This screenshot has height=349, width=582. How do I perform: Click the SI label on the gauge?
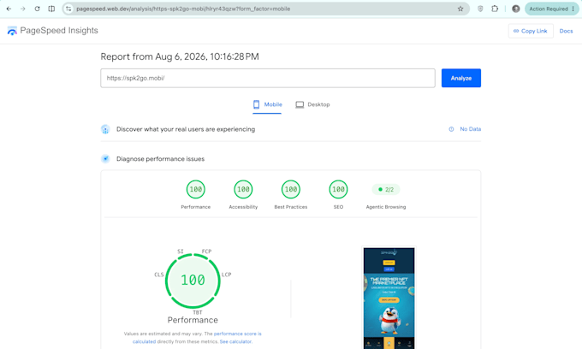[181, 251]
